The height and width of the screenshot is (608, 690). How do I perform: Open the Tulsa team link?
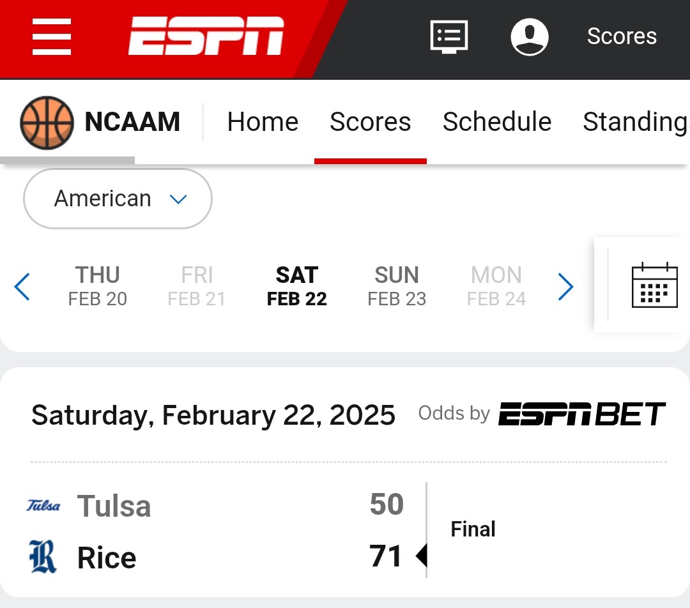click(x=114, y=507)
